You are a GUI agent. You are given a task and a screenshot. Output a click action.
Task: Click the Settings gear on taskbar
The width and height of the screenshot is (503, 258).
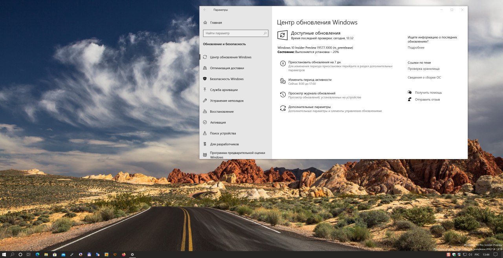132,254
